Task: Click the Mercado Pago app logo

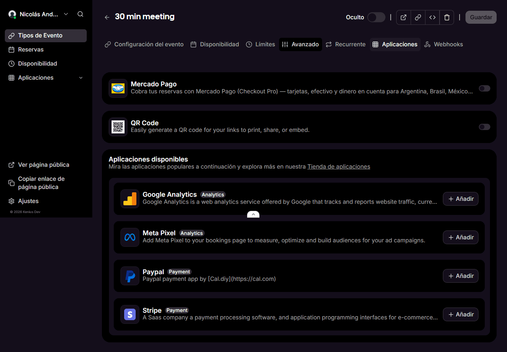Action: coord(118,88)
